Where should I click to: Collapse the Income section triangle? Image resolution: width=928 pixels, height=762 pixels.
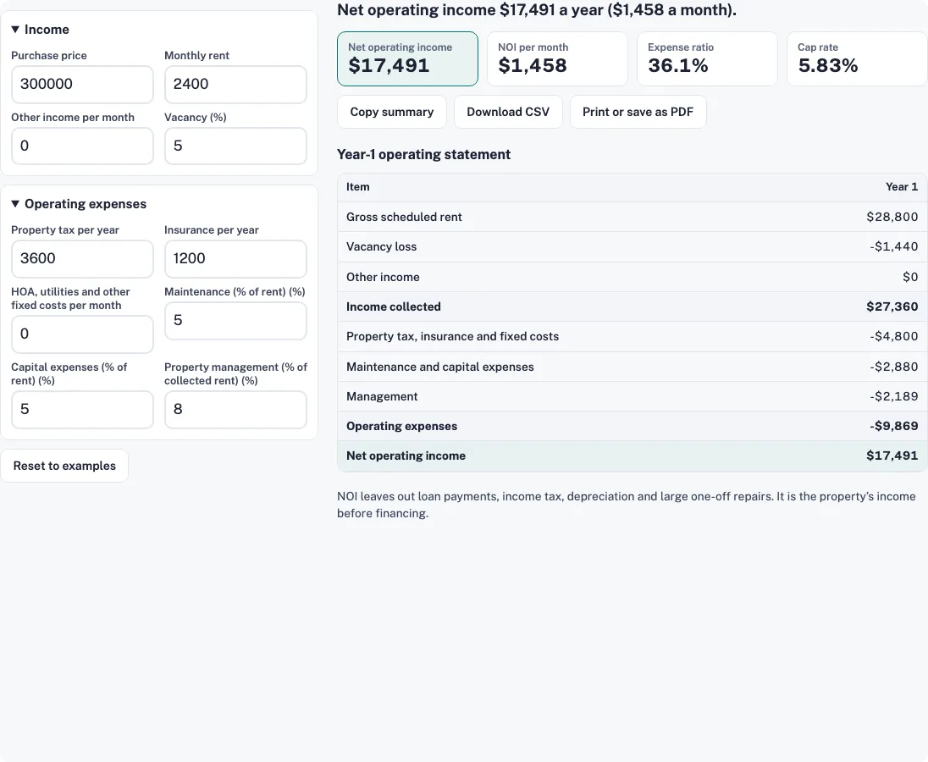[x=15, y=30]
